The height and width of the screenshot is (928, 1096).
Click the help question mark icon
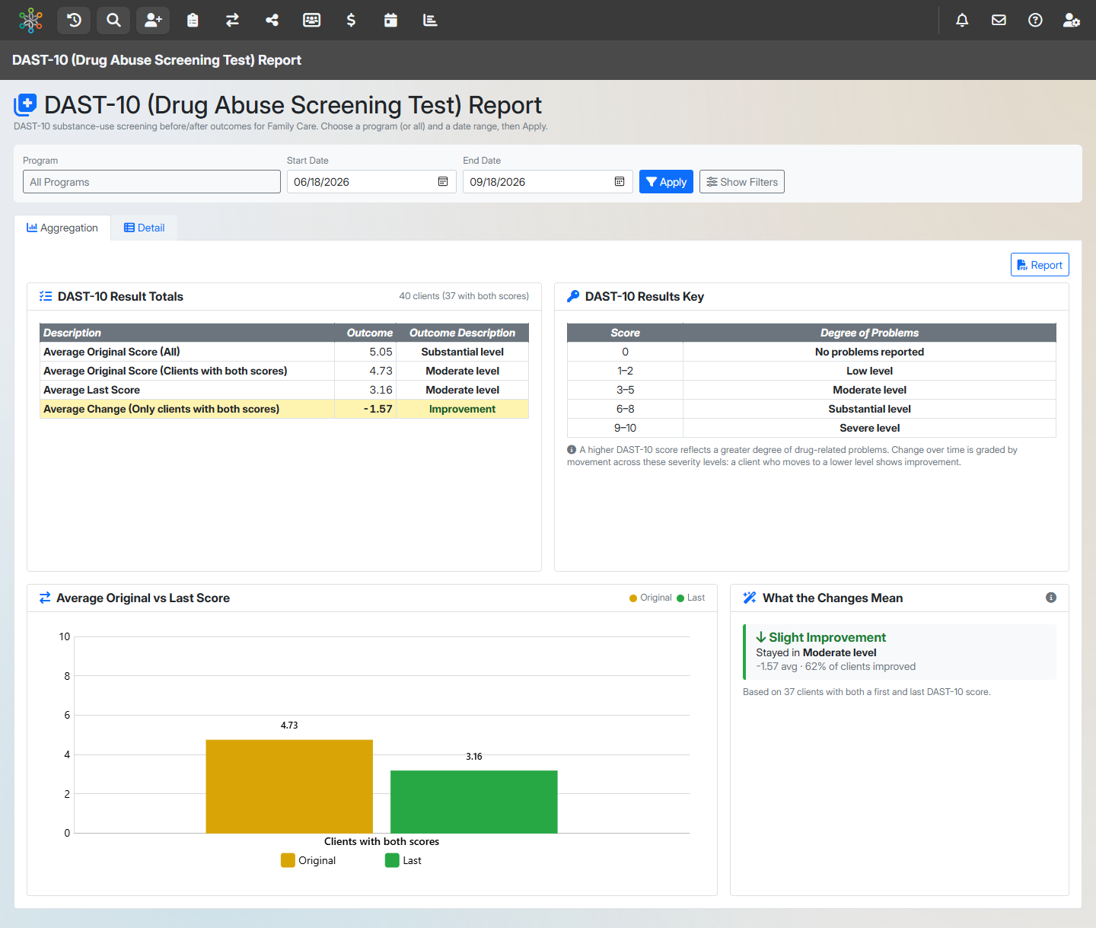(1035, 21)
